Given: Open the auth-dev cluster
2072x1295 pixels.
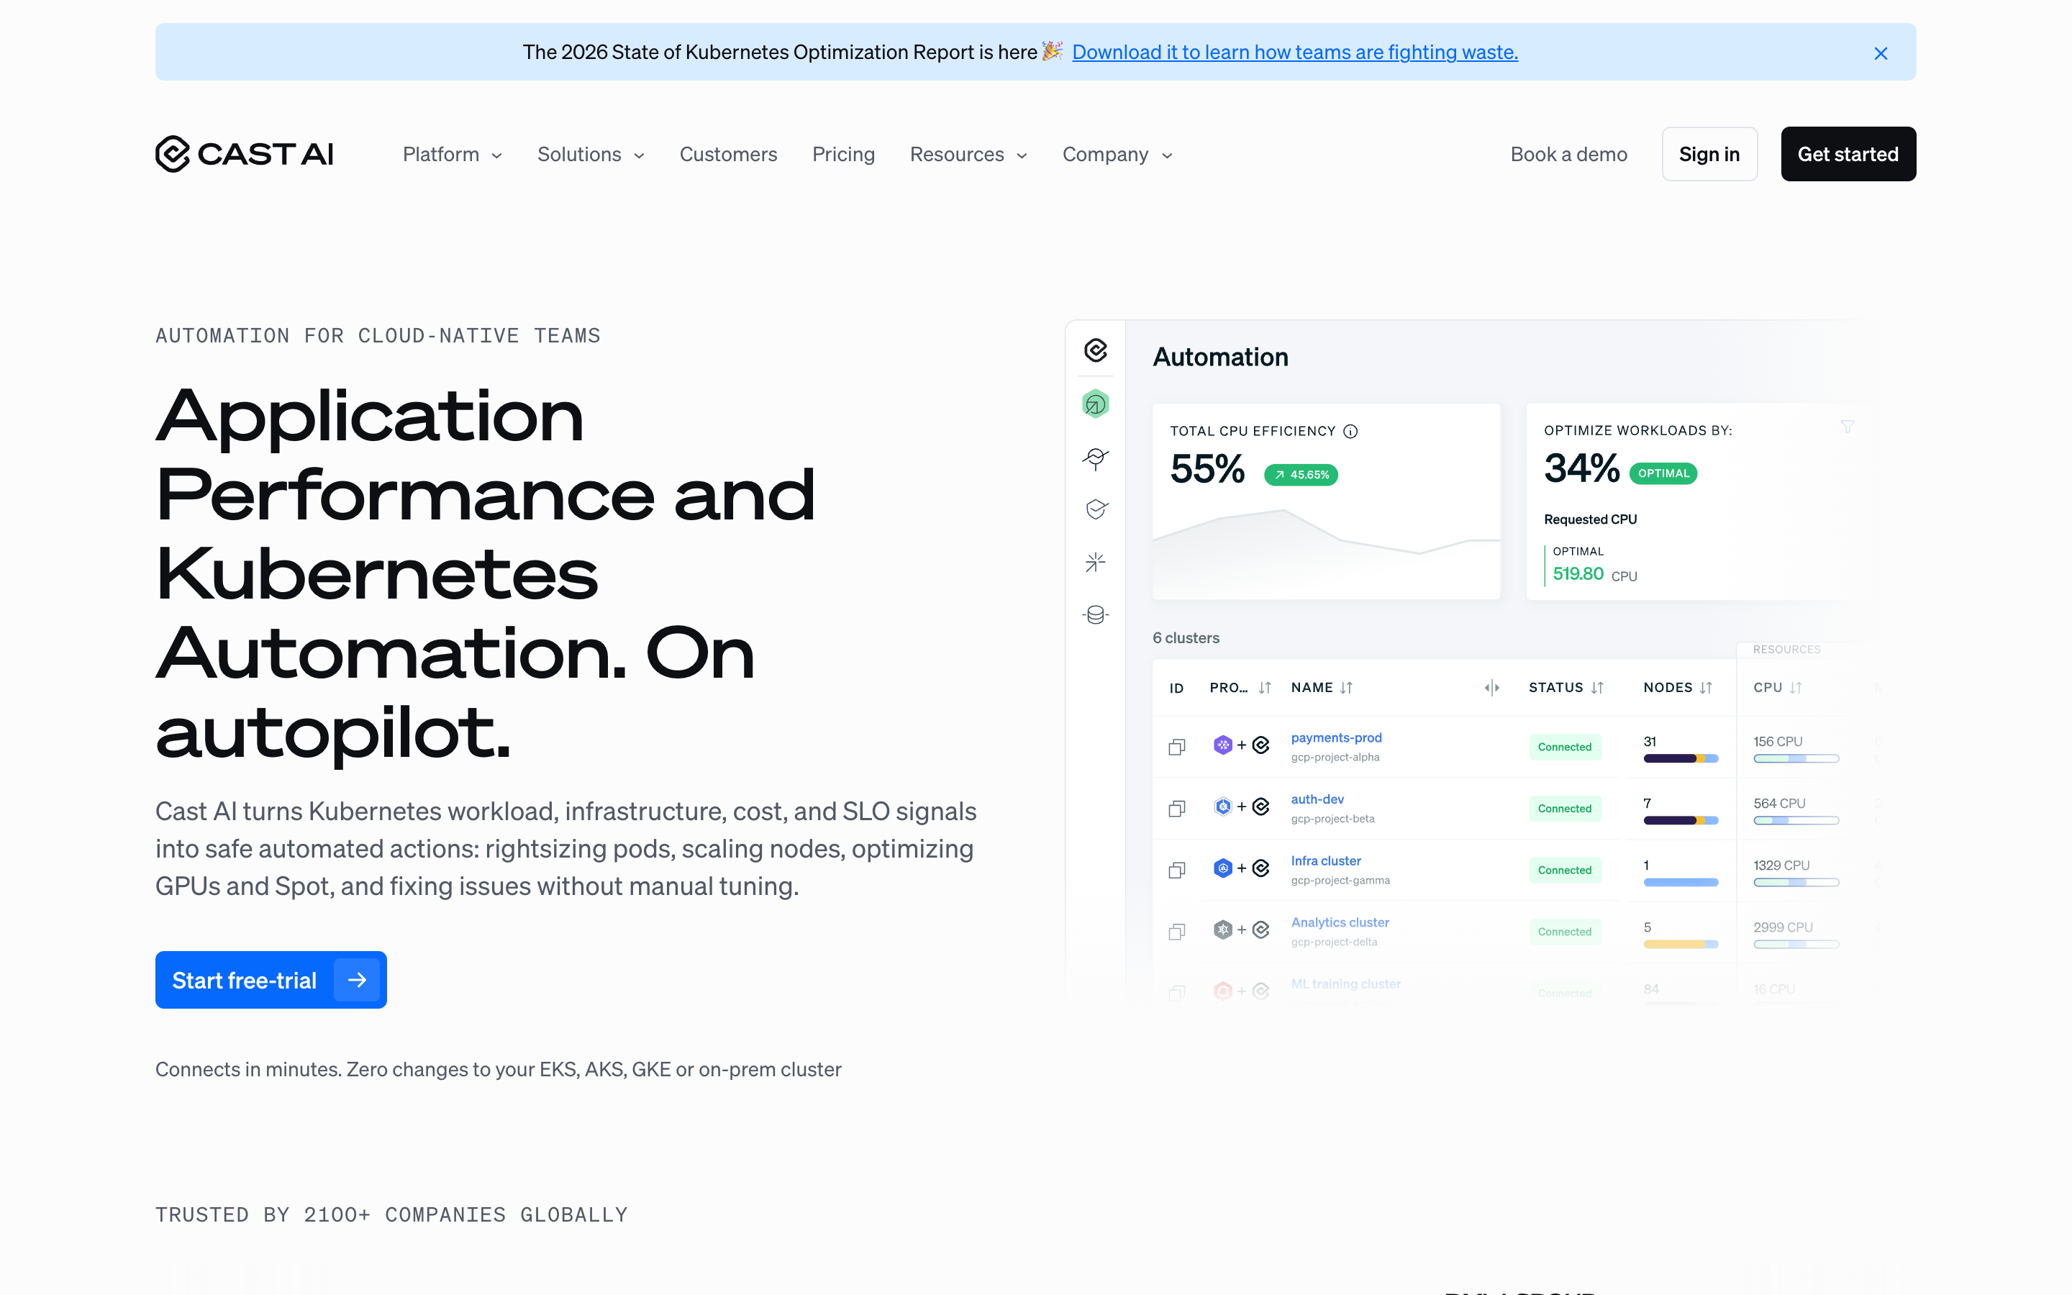Looking at the screenshot, I should (1317, 799).
